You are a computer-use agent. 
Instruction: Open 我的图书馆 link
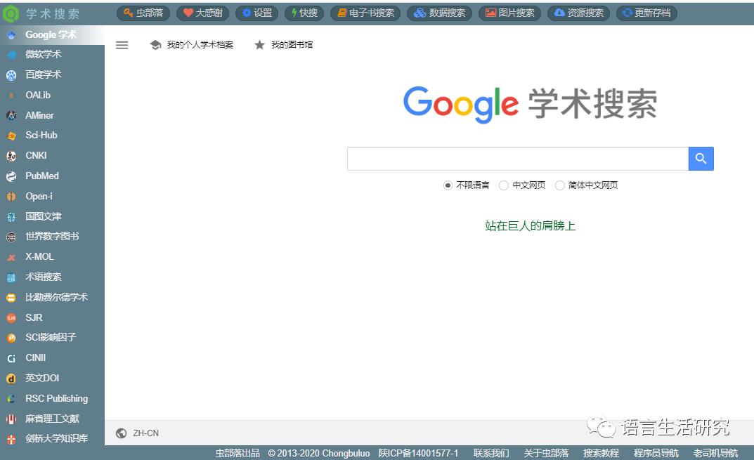pos(292,45)
